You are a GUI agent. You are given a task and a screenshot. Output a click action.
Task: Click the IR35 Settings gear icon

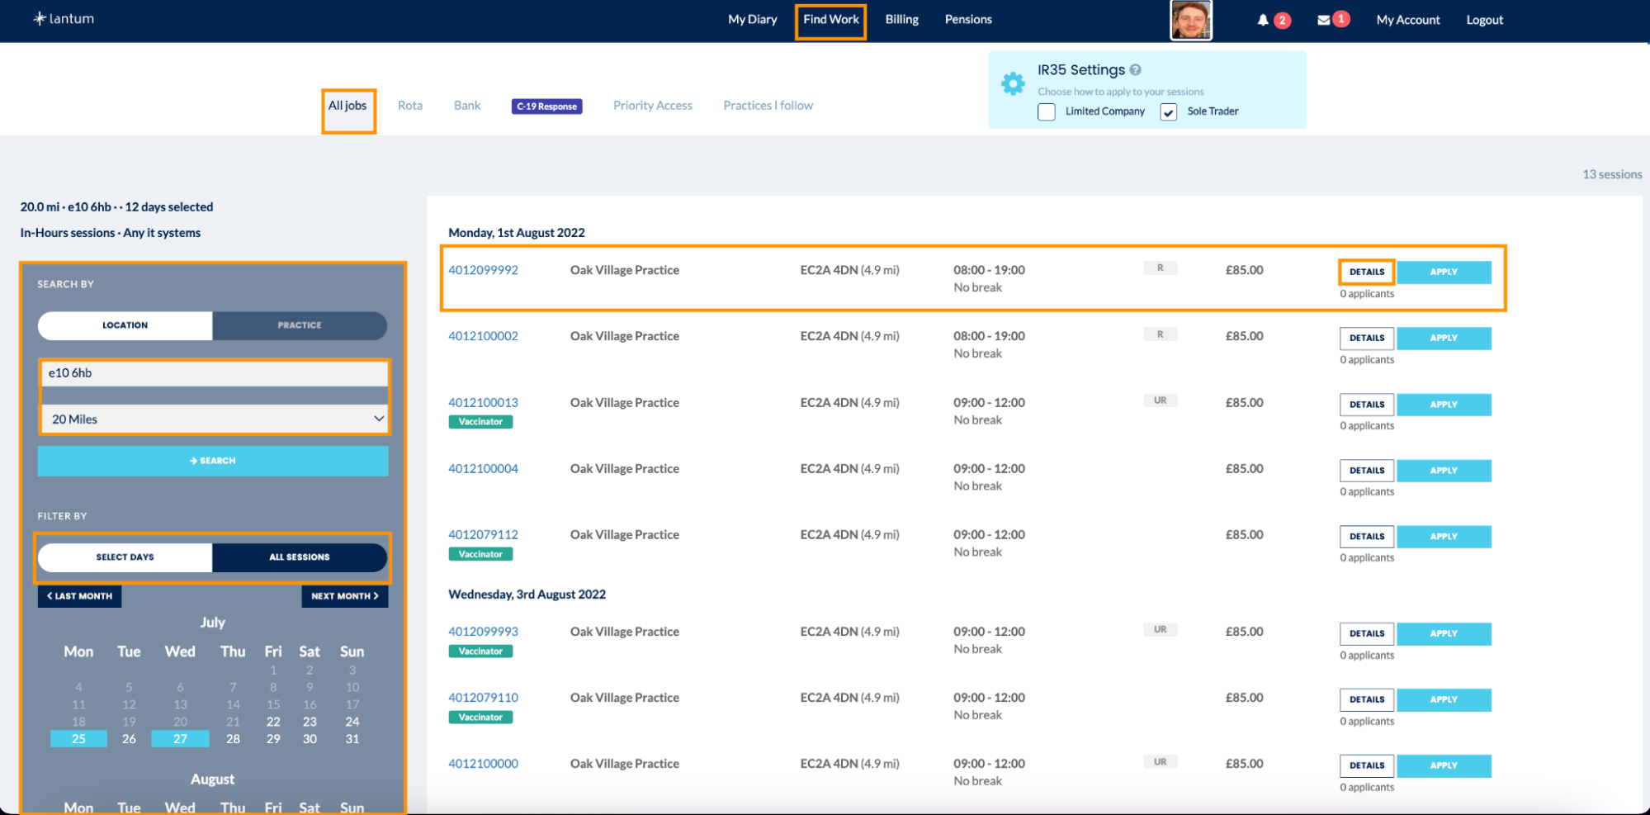pos(1013,83)
